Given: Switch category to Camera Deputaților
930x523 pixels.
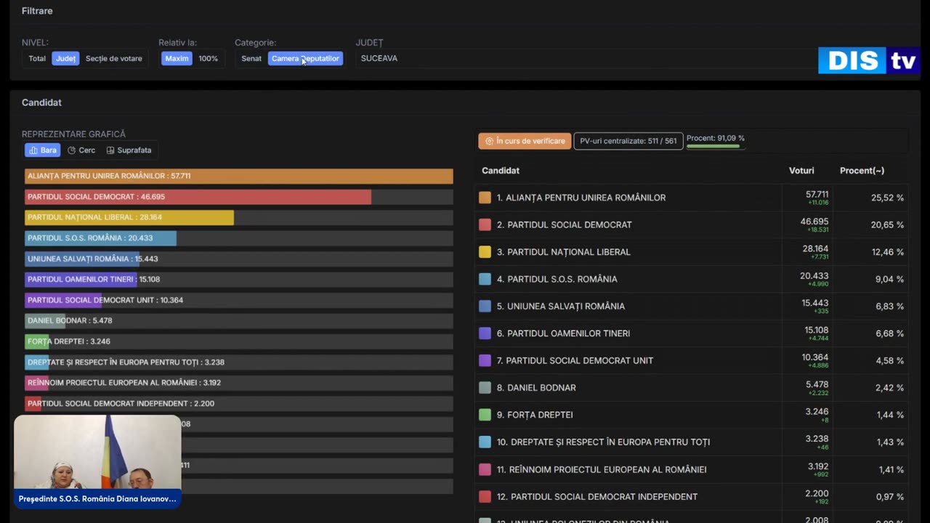Looking at the screenshot, I should (305, 59).
